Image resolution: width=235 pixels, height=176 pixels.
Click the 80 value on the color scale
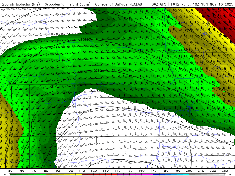[x=46, y=171]
